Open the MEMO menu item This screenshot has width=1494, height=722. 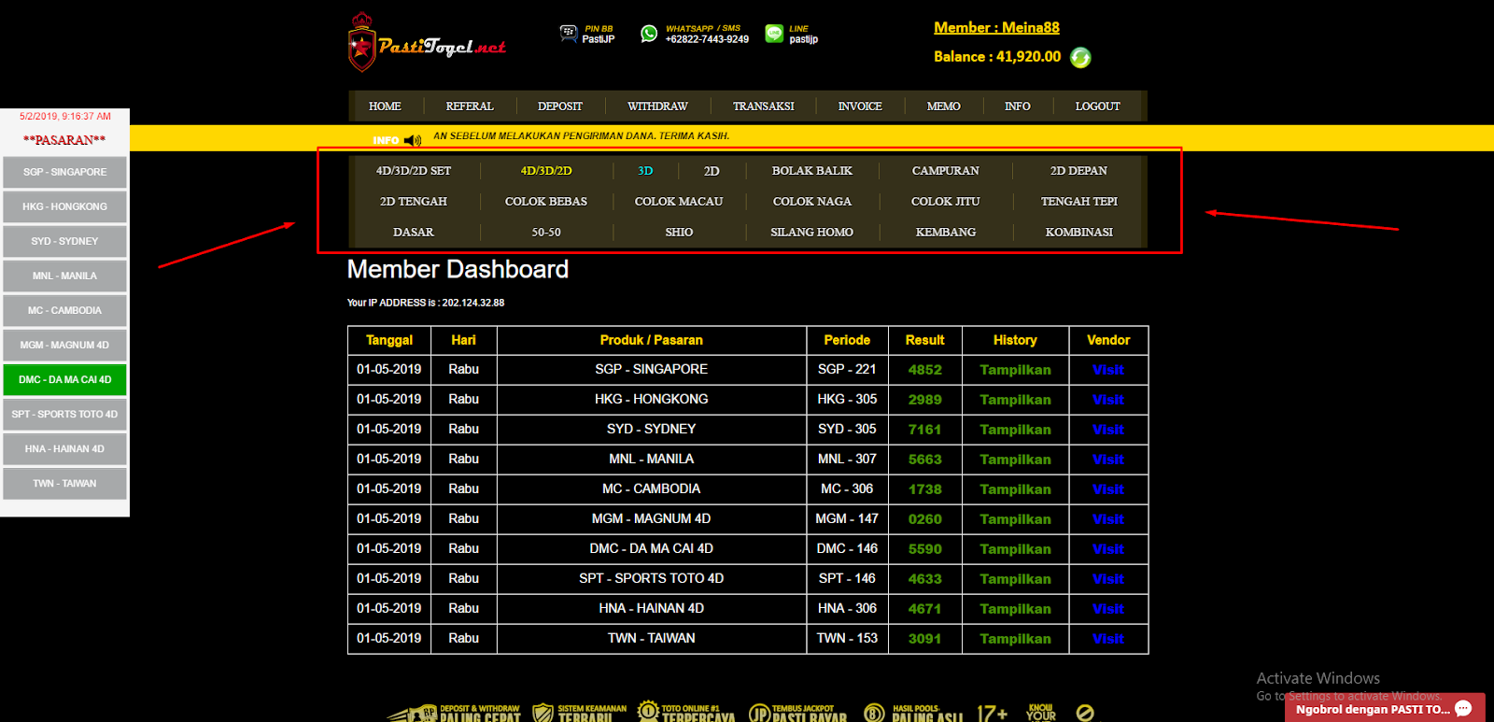[943, 106]
